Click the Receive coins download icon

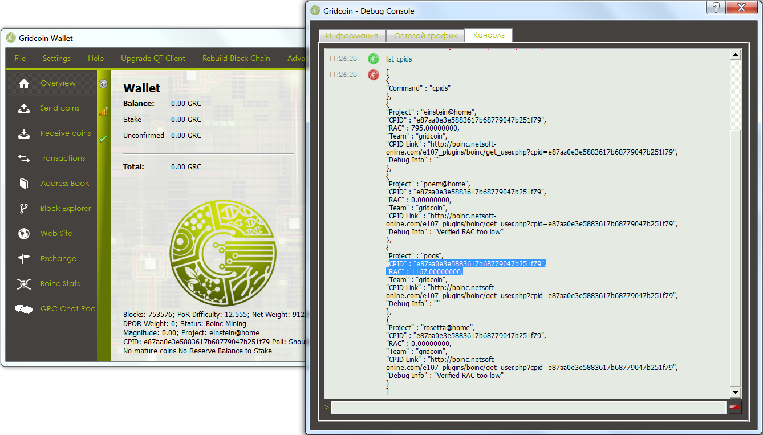click(x=24, y=133)
